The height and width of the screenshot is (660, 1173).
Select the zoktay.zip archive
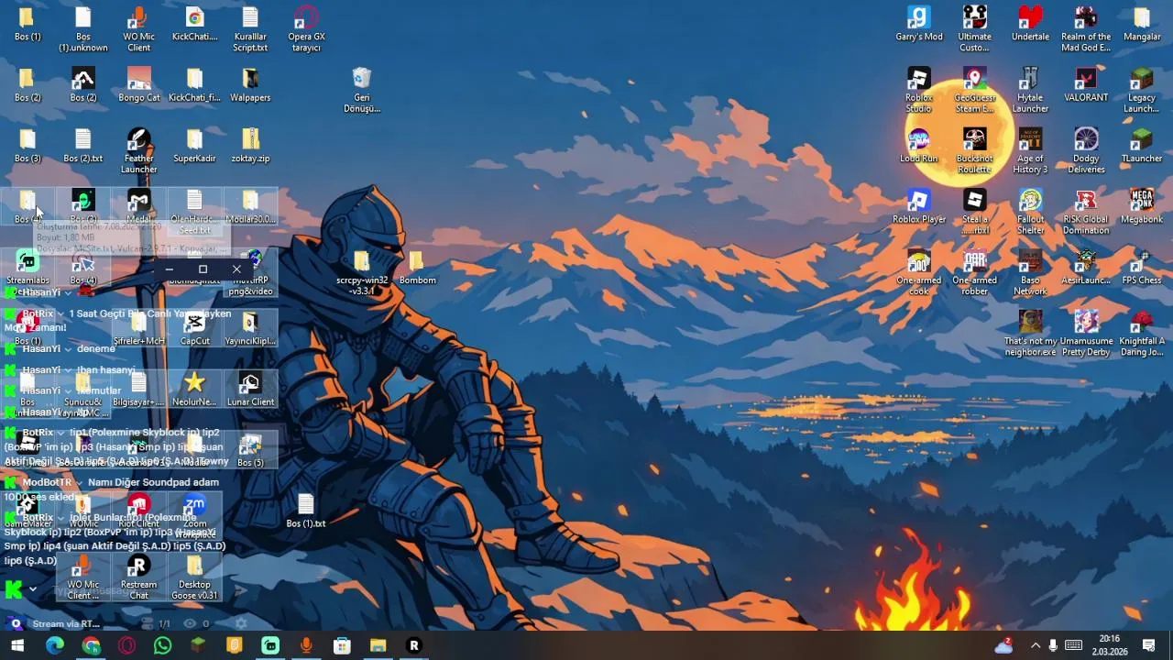click(x=250, y=146)
